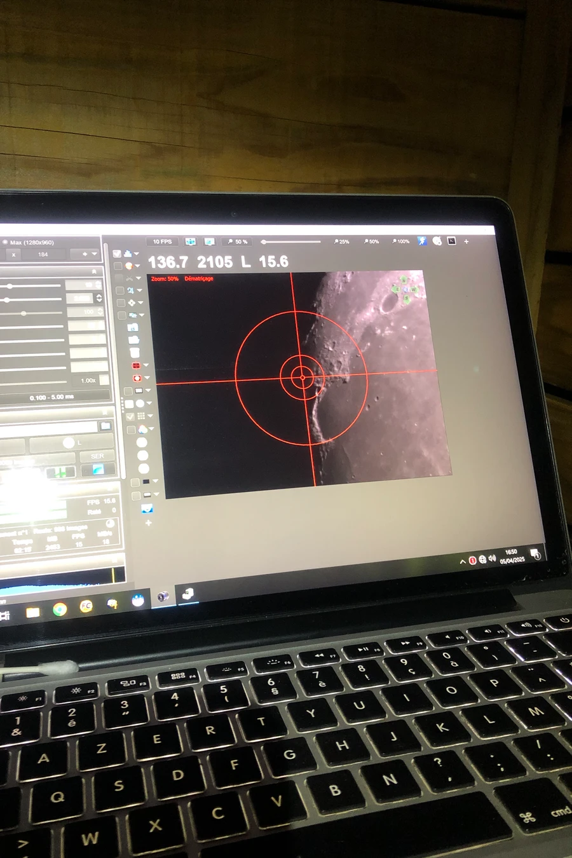Expand the dropdown next to the 184 field
The image size is (572, 858).
pyautogui.click(x=93, y=254)
